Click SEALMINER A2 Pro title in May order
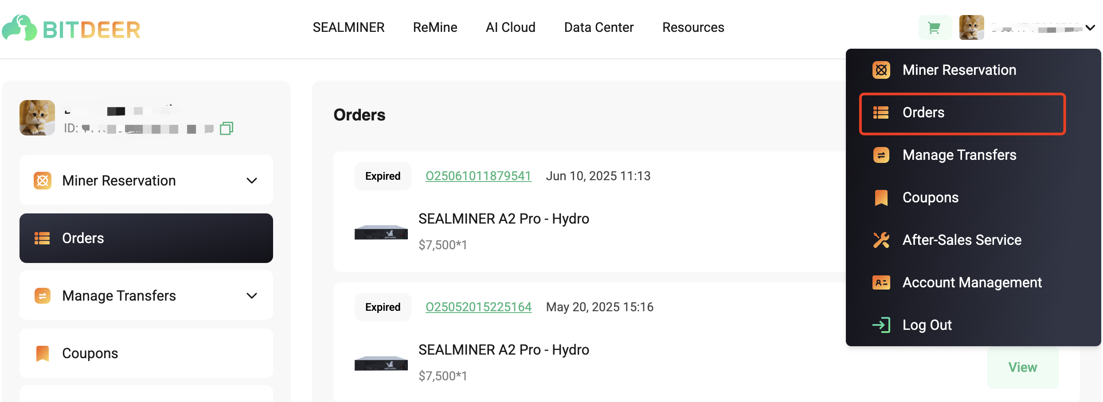This screenshot has width=1103, height=402. click(x=504, y=350)
